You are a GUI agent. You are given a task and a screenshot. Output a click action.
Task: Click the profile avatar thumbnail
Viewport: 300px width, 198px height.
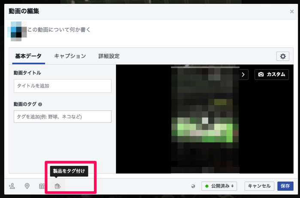click(17, 31)
